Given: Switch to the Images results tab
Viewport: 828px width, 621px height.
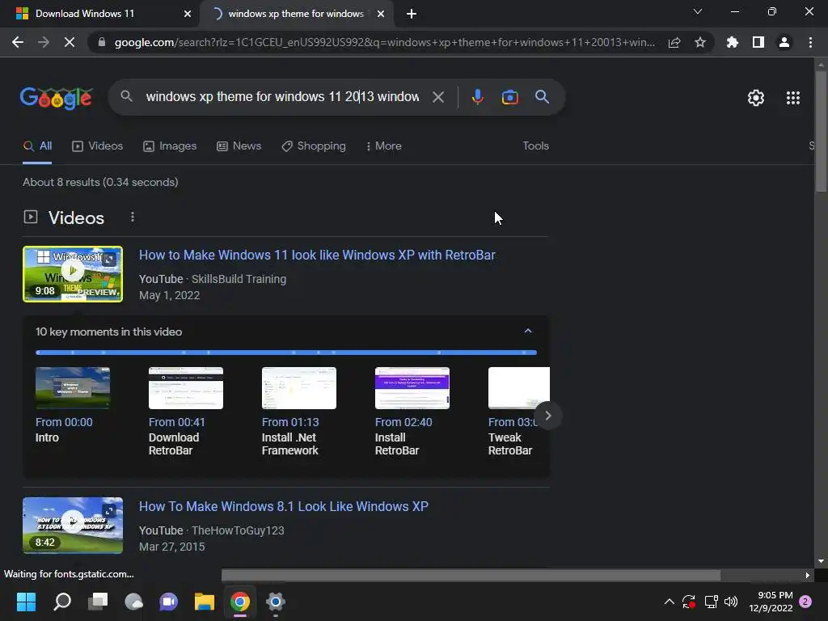Looking at the screenshot, I should click(170, 146).
